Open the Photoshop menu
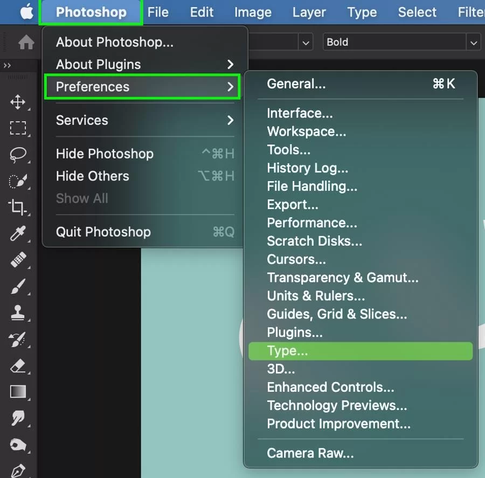This screenshot has width=485, height=478. pos(91,12)
